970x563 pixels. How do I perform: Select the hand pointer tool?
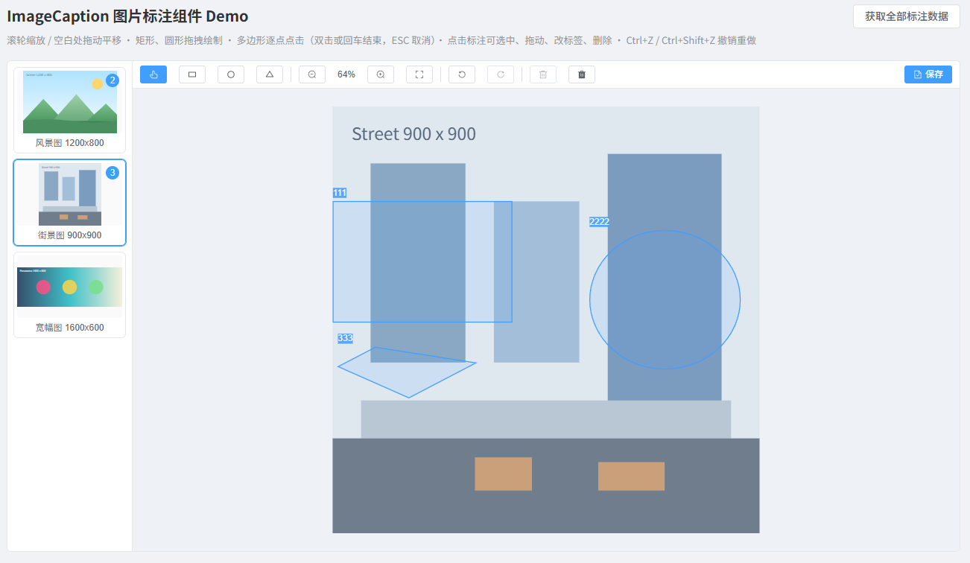point(153,74)
